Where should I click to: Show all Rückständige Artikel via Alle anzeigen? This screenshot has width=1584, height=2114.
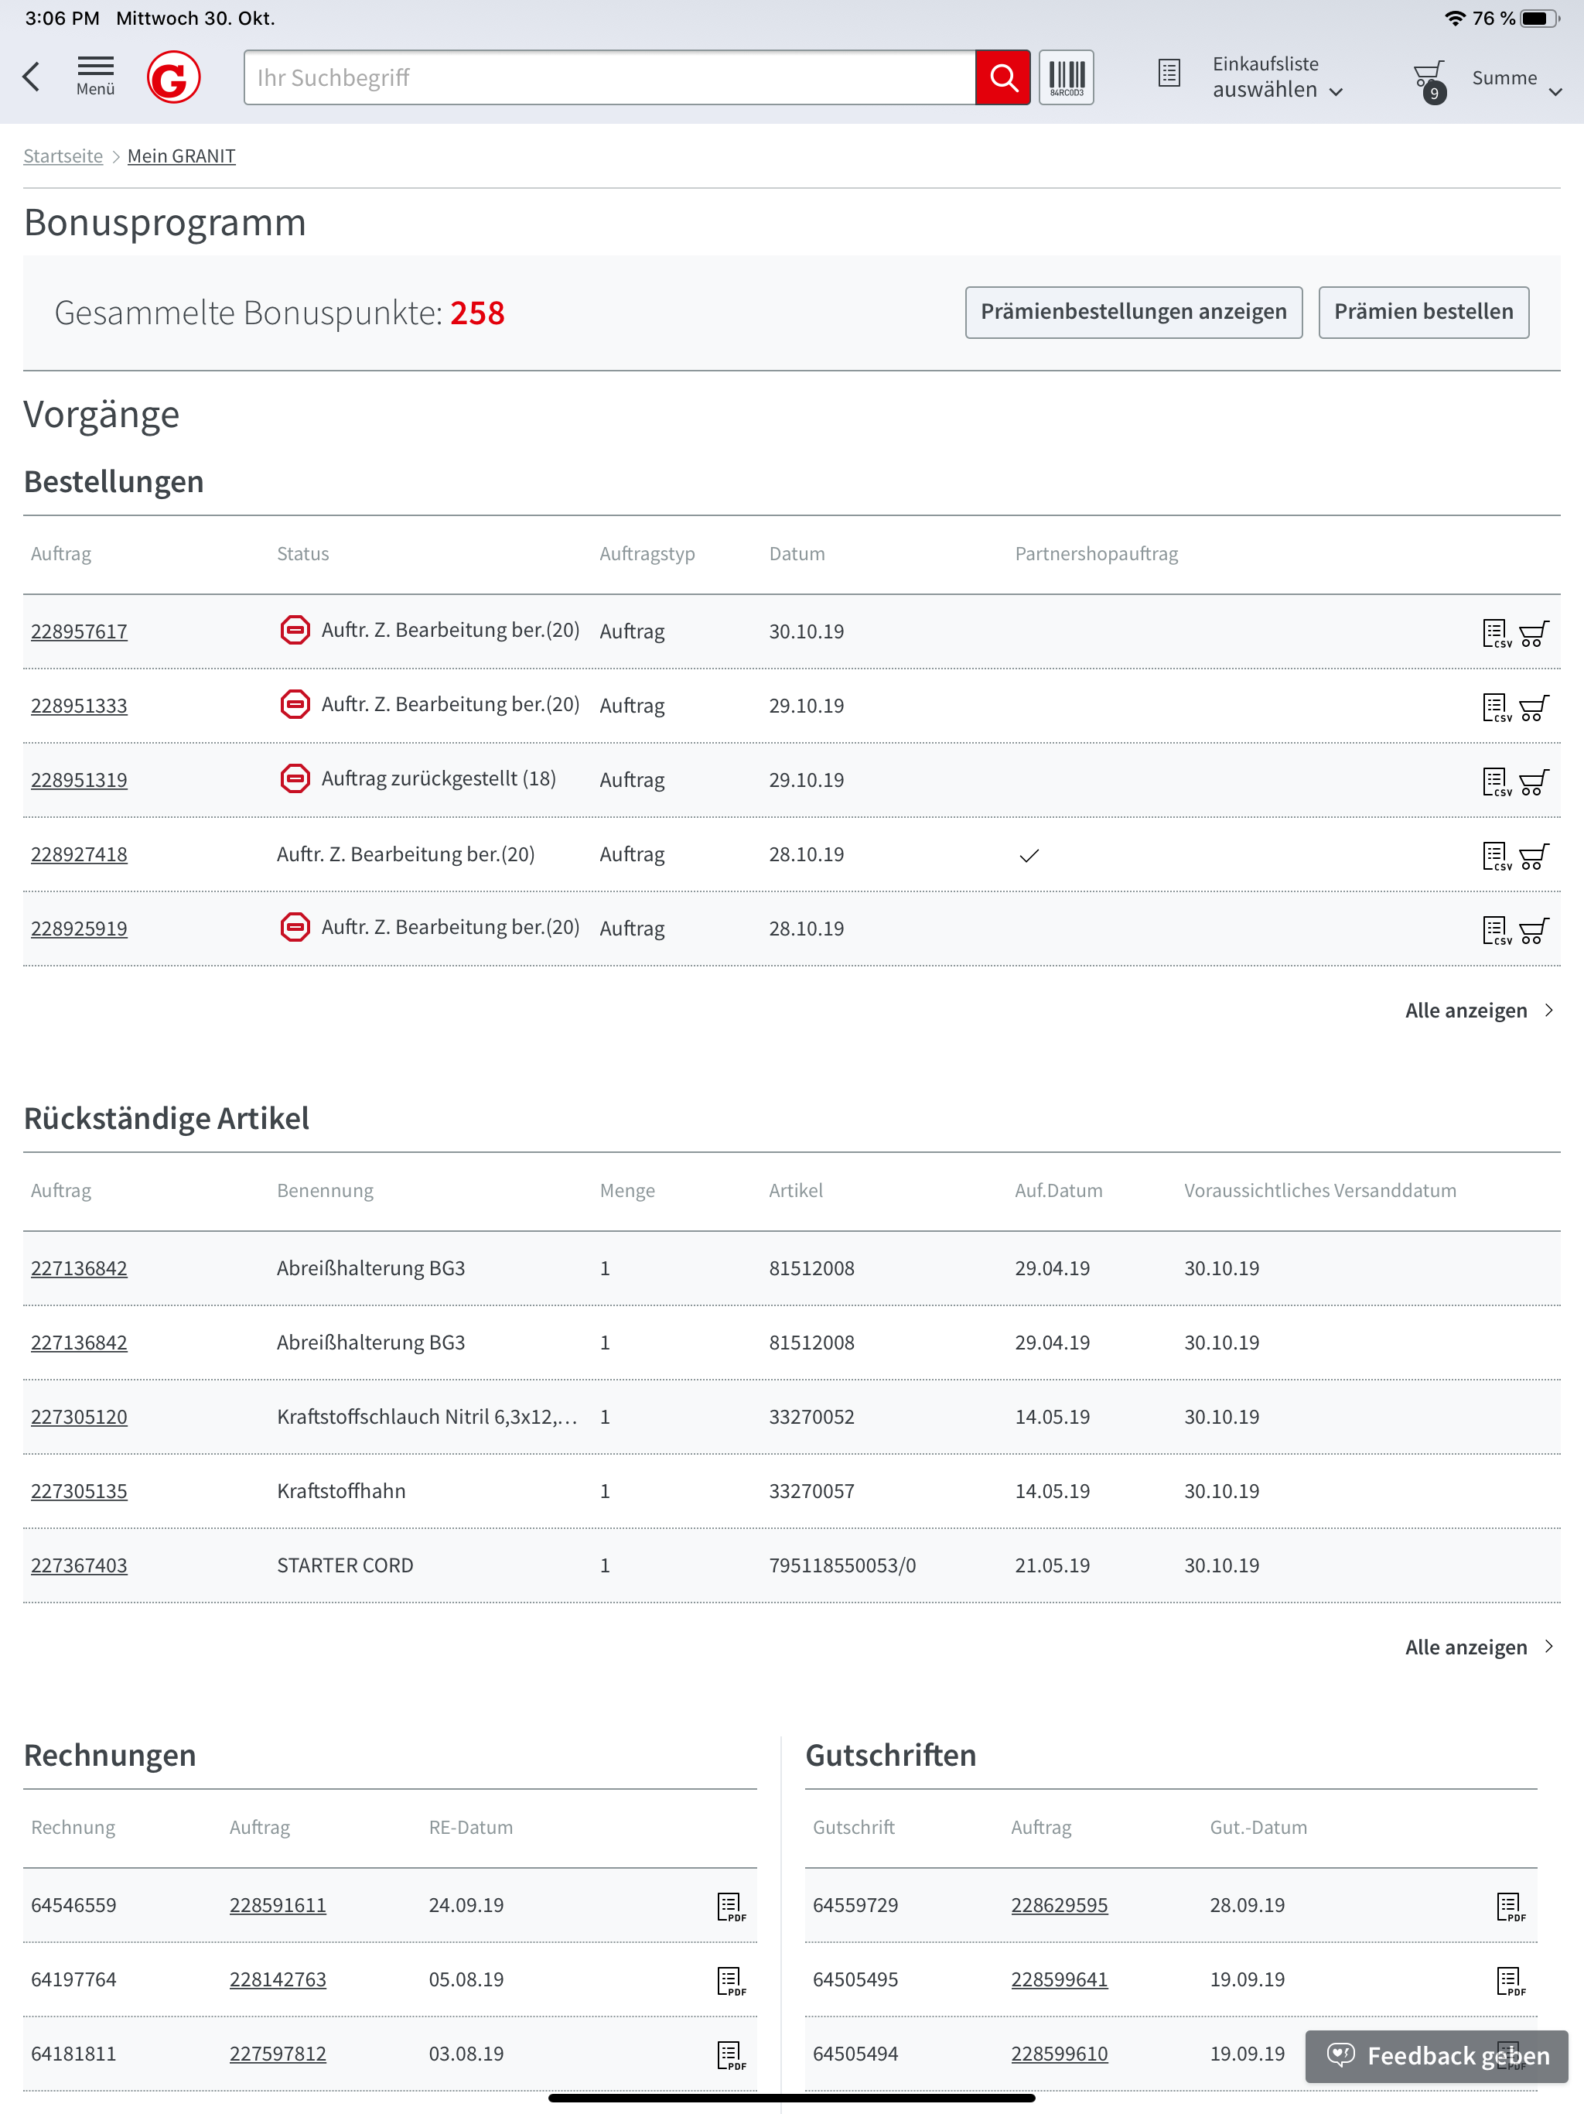point(1479,1647)
